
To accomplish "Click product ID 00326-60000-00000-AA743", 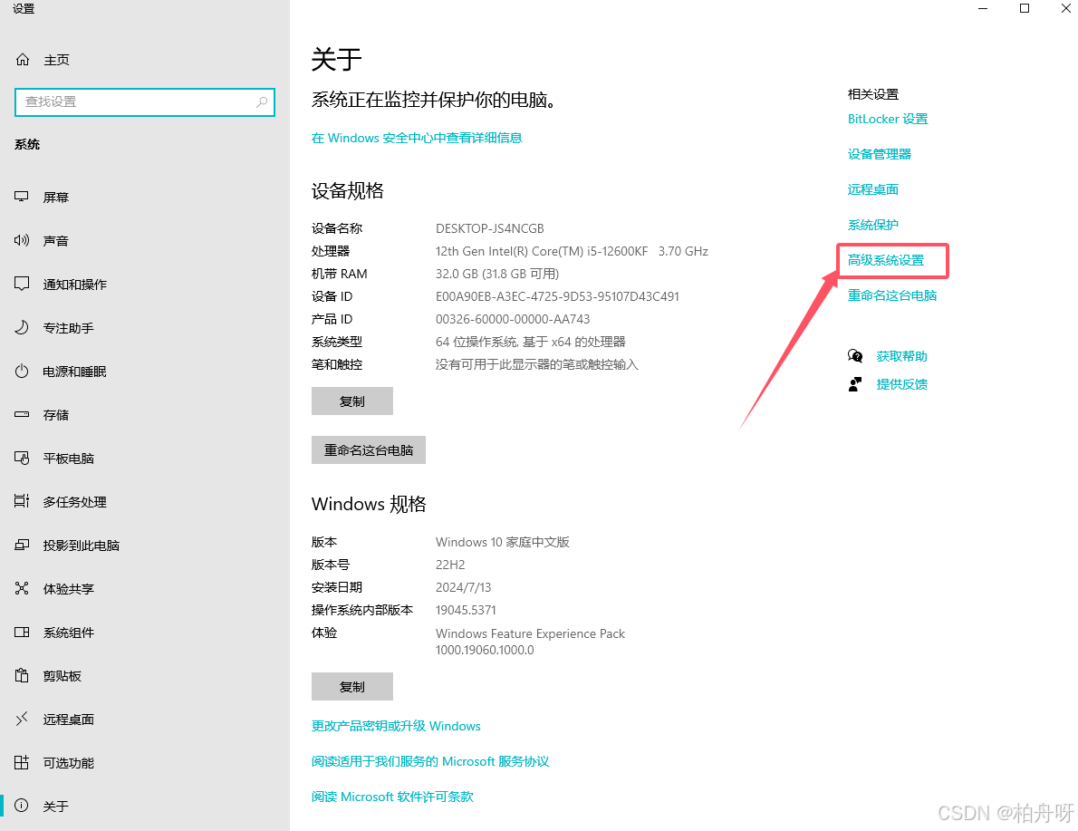I will click(513, 319).
